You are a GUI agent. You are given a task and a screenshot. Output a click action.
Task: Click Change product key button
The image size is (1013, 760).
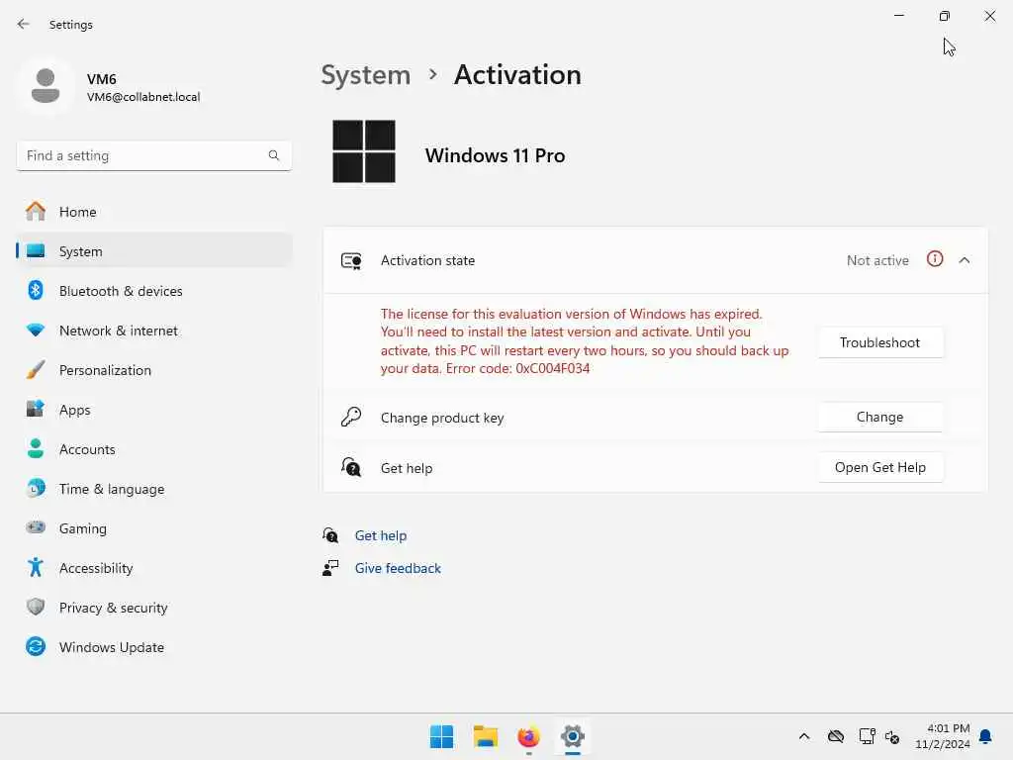coord(879,417)
